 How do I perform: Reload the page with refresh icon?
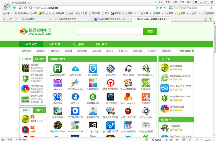point(20,8)
